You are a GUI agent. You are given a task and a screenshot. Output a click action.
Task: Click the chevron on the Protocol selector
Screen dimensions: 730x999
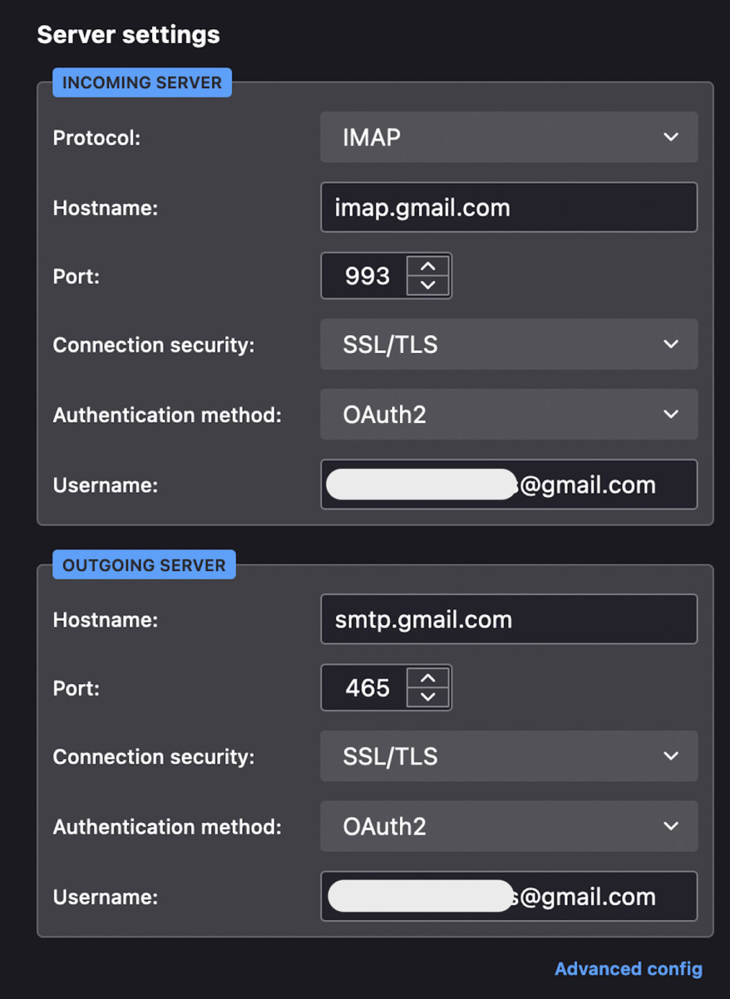coord(670,137)
